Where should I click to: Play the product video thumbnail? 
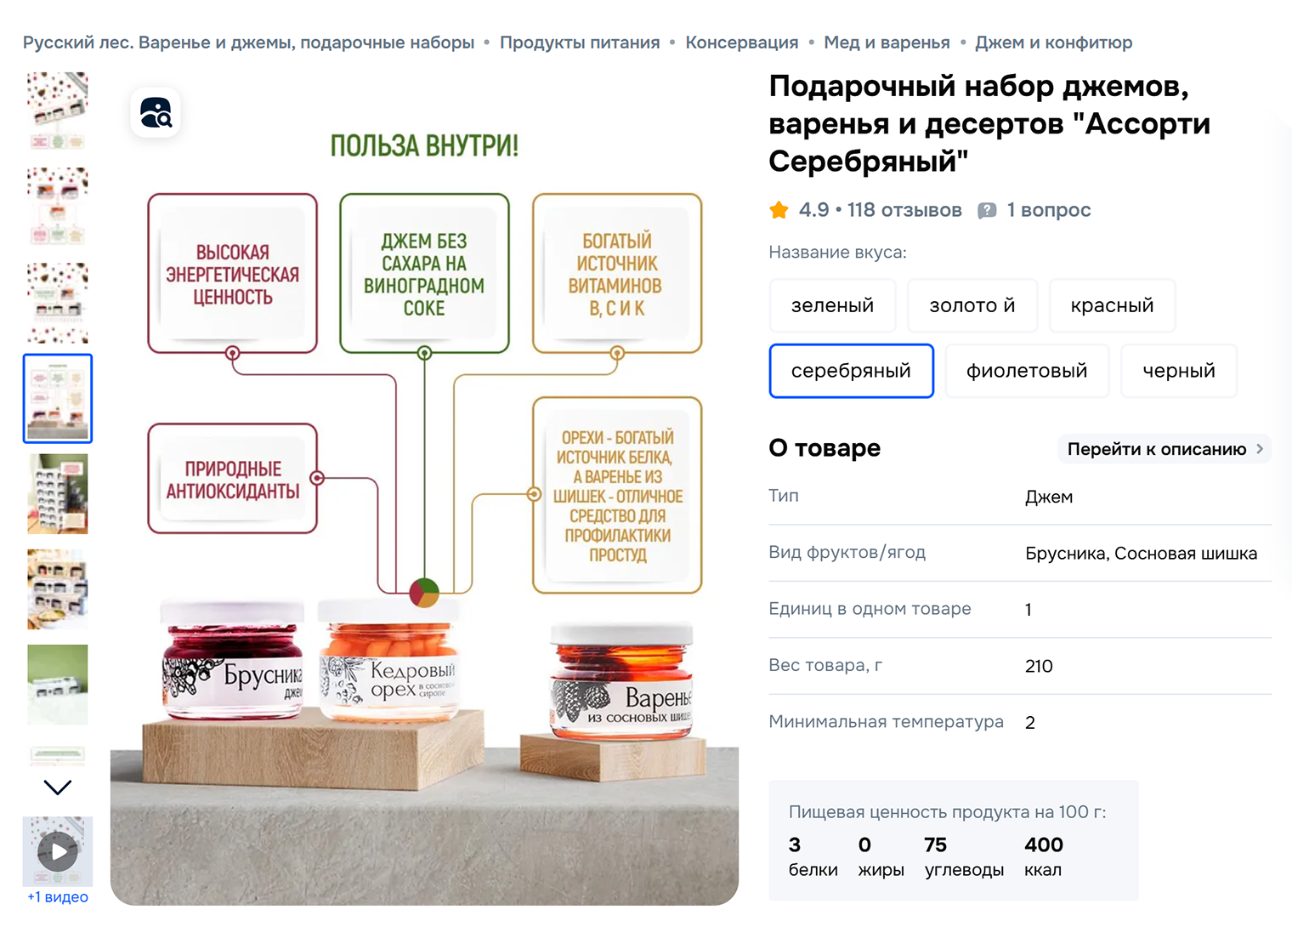(x=58, y=851)
